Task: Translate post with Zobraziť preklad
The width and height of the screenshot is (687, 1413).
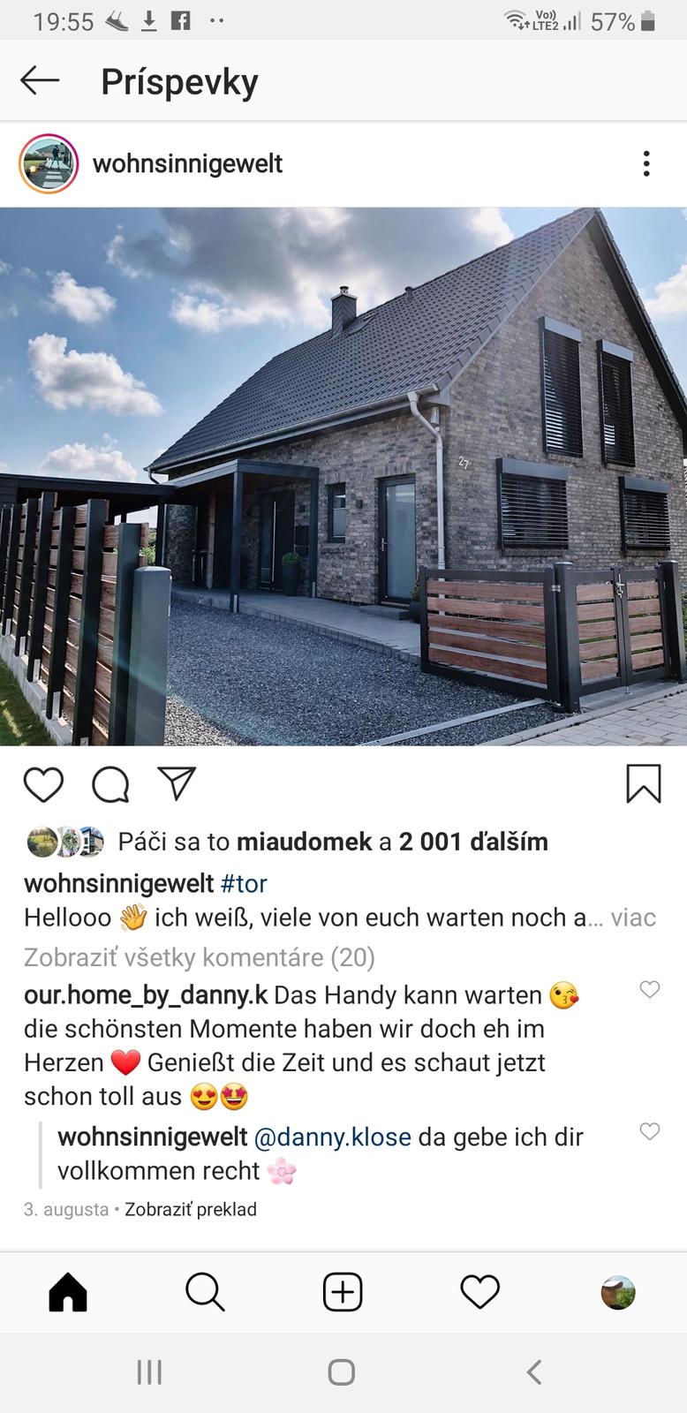Action: point(191,1209)
